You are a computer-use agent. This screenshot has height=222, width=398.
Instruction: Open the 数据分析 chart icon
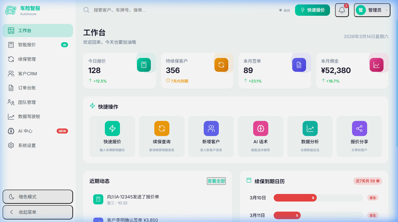310,128
